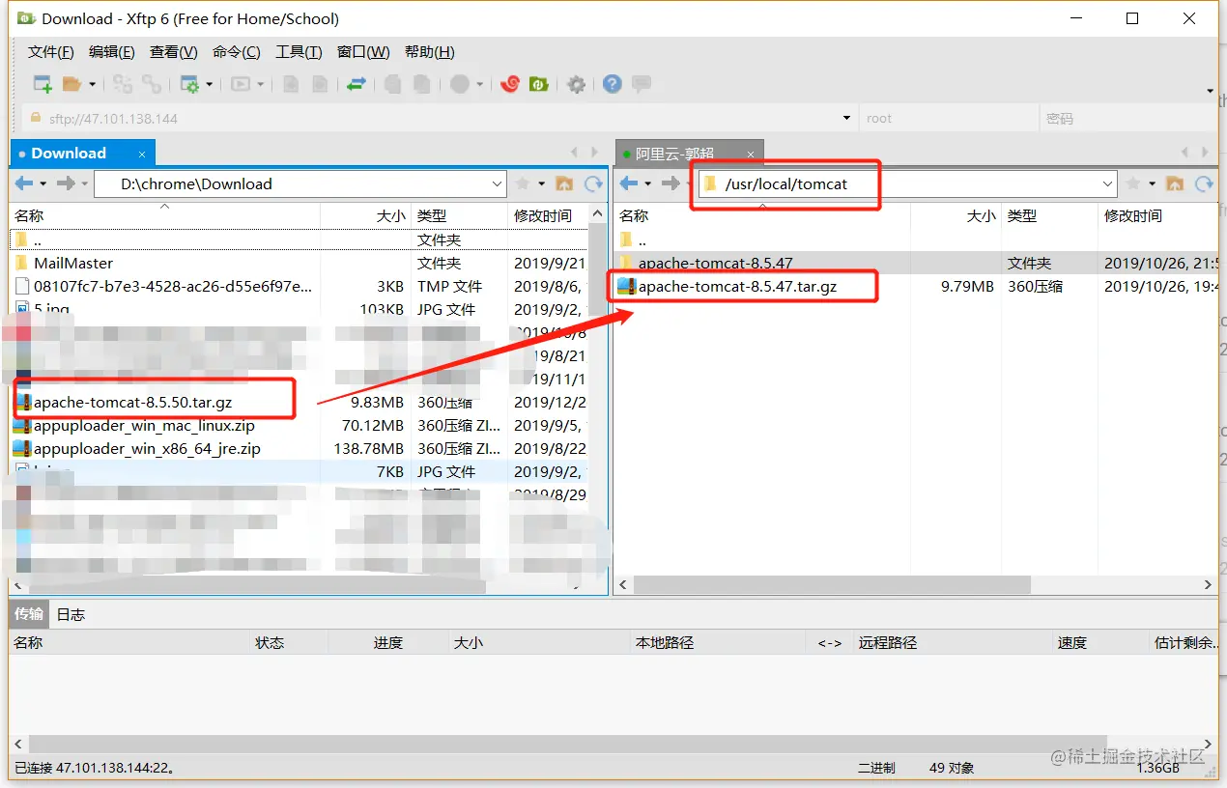
Task: Open Options with the gear icon
Action: click(577, 84)
